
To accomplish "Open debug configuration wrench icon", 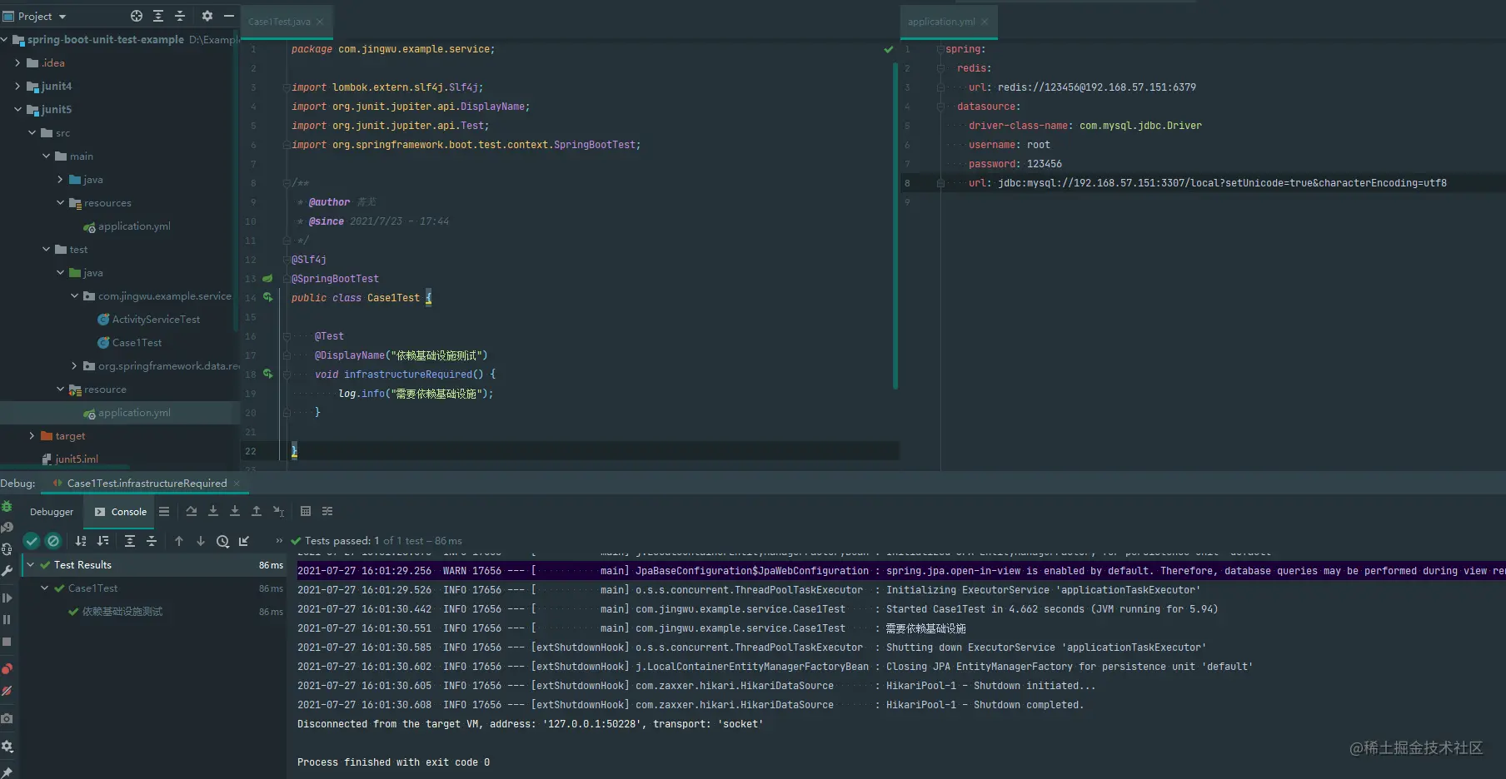I will click(x=7, y=571).
